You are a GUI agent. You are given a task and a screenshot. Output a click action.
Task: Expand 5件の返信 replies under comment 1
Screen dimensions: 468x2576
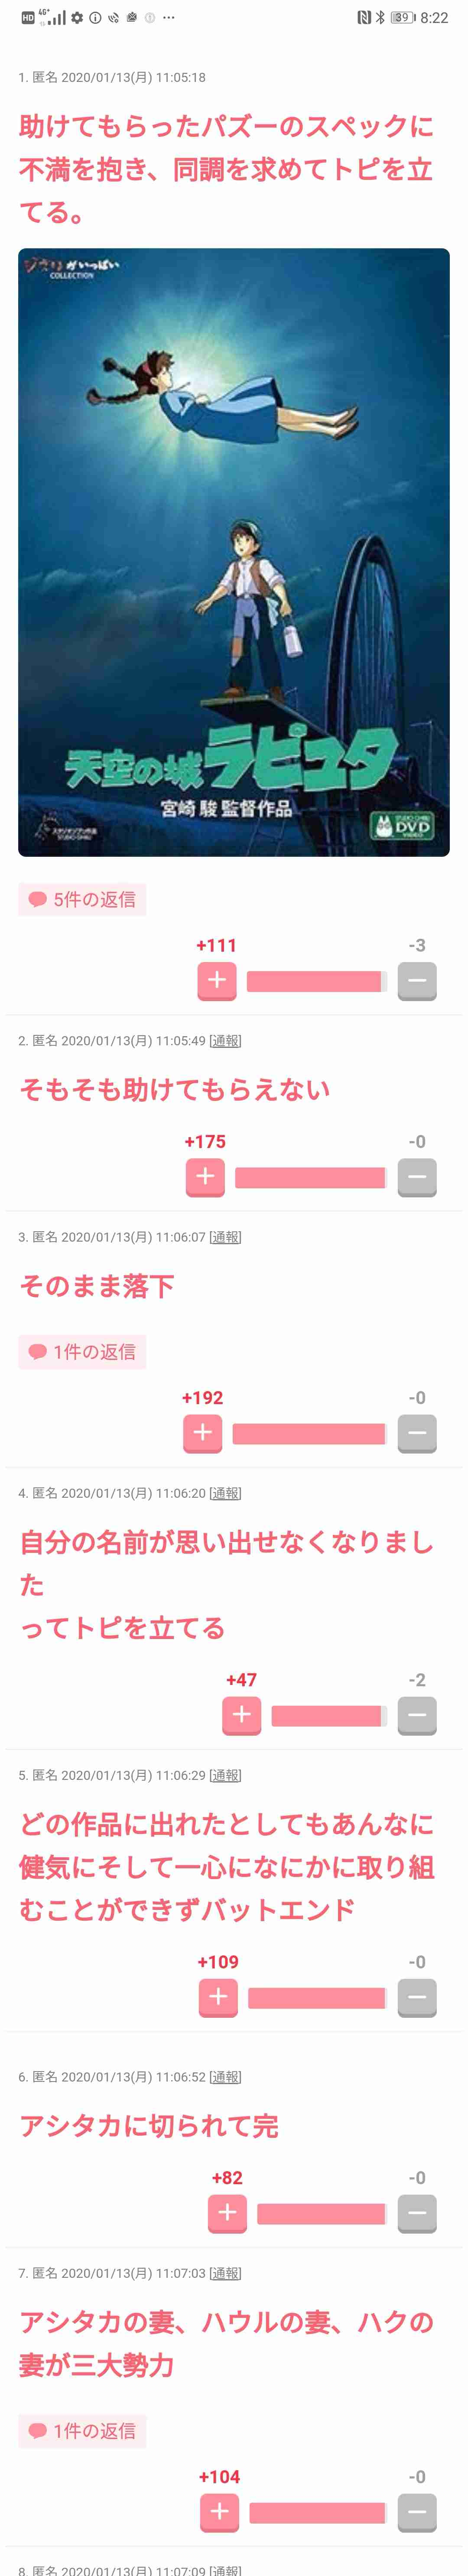[x=82, y=899]
